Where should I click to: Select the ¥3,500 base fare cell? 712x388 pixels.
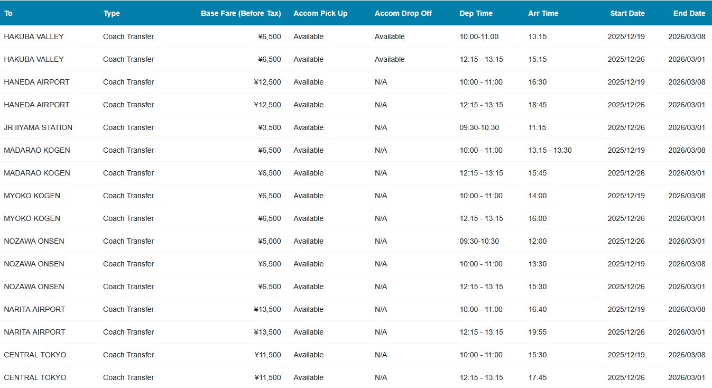point(270,127)
